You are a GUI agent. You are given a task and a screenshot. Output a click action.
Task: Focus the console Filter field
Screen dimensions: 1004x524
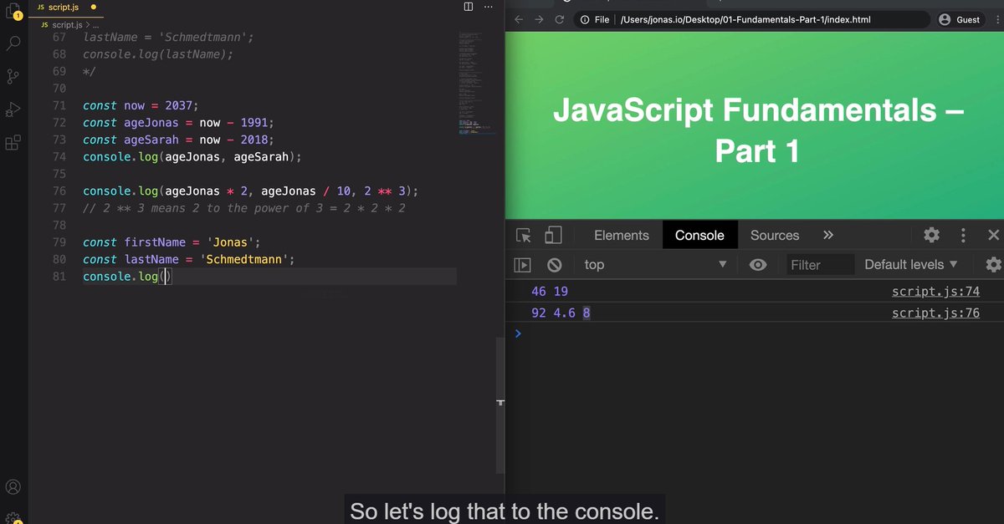point(821,265)
